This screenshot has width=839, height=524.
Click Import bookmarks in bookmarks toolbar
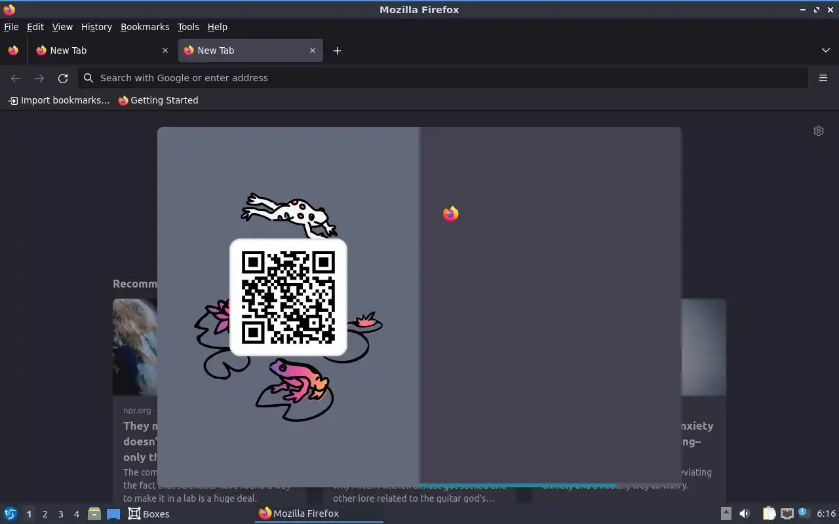coord(59,100)
